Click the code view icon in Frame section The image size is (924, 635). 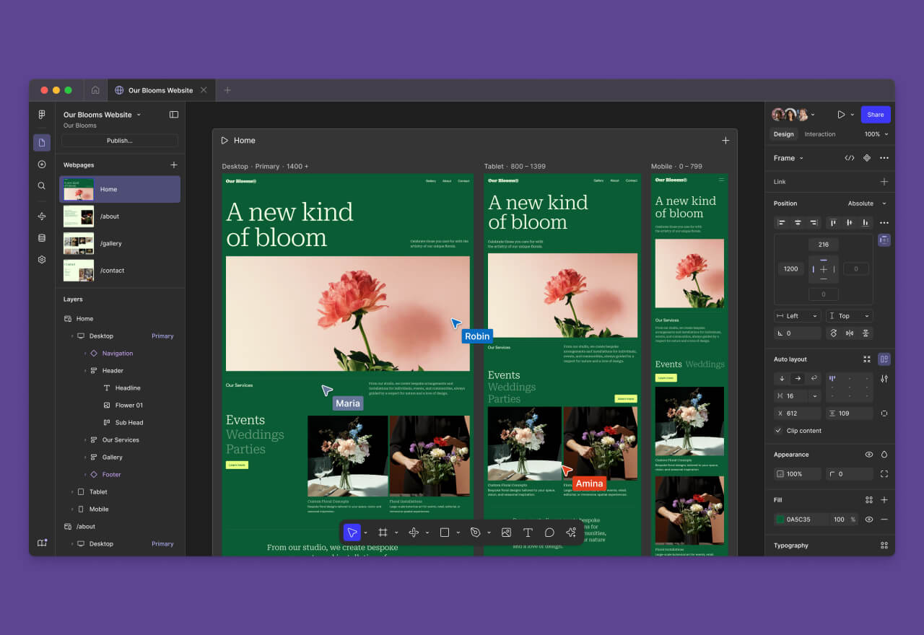[x=850, y=158]
